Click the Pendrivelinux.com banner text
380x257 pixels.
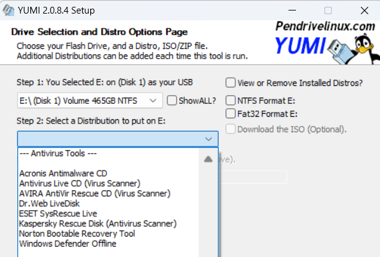pos(325,26)
